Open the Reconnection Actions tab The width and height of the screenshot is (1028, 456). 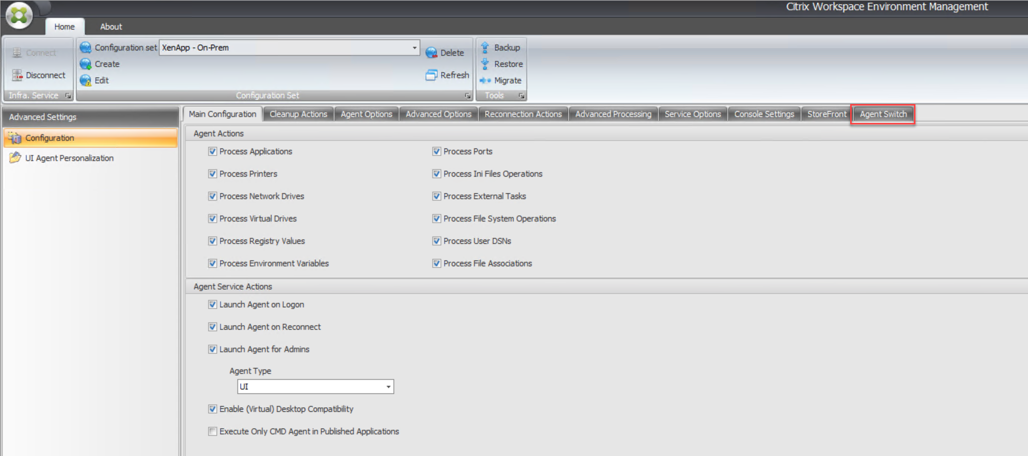tap(523, 114)
